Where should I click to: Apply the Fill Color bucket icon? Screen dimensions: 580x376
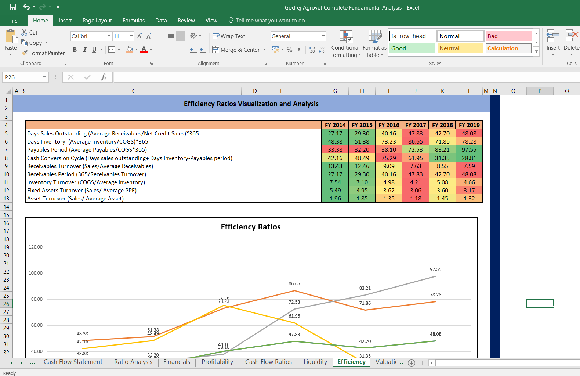point(130,50)
